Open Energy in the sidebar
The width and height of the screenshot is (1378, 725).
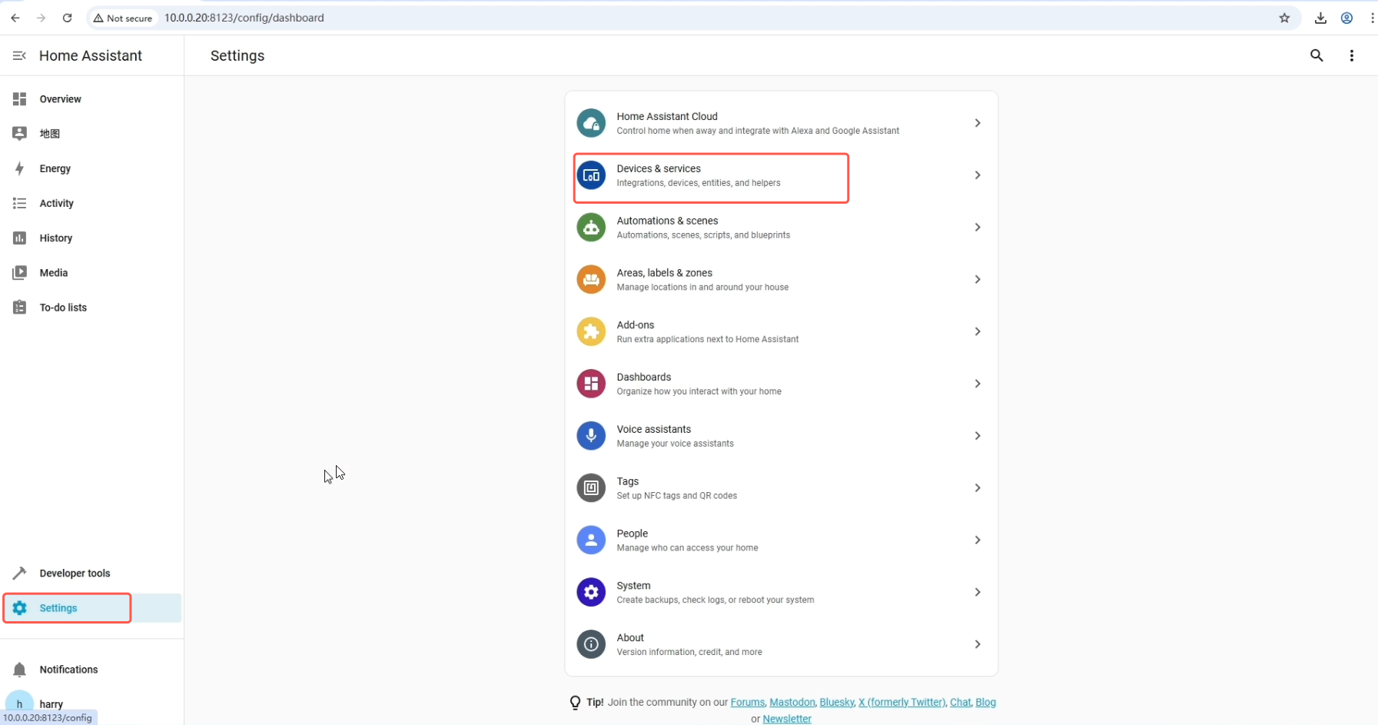[x=55, y=168]
